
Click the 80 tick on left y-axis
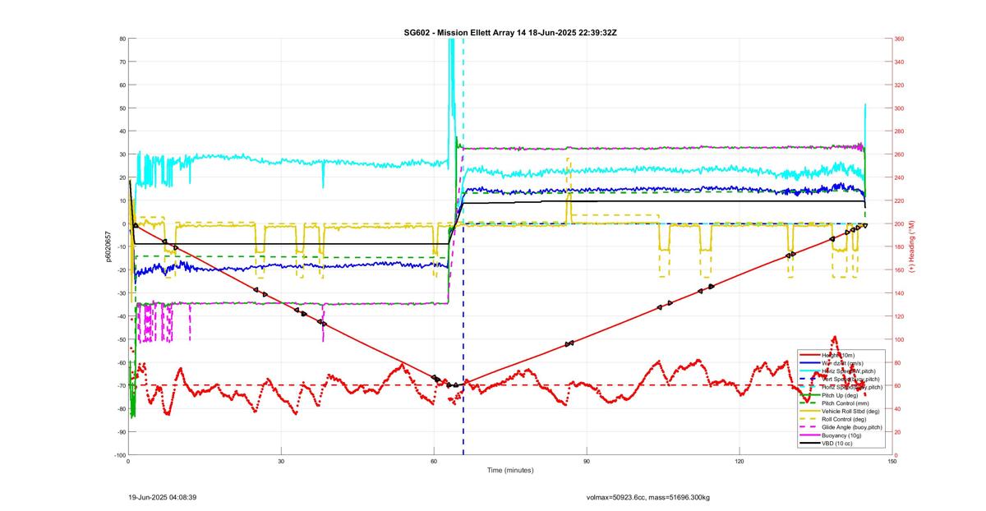(122, 39)
